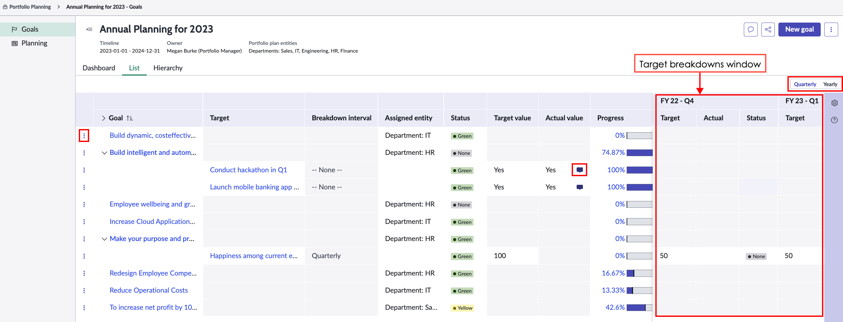Sort by the Goal column sort icon

click(130, 118)
